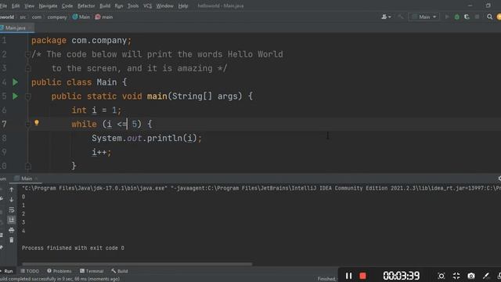Click the i++ code line

pos(101,152)
